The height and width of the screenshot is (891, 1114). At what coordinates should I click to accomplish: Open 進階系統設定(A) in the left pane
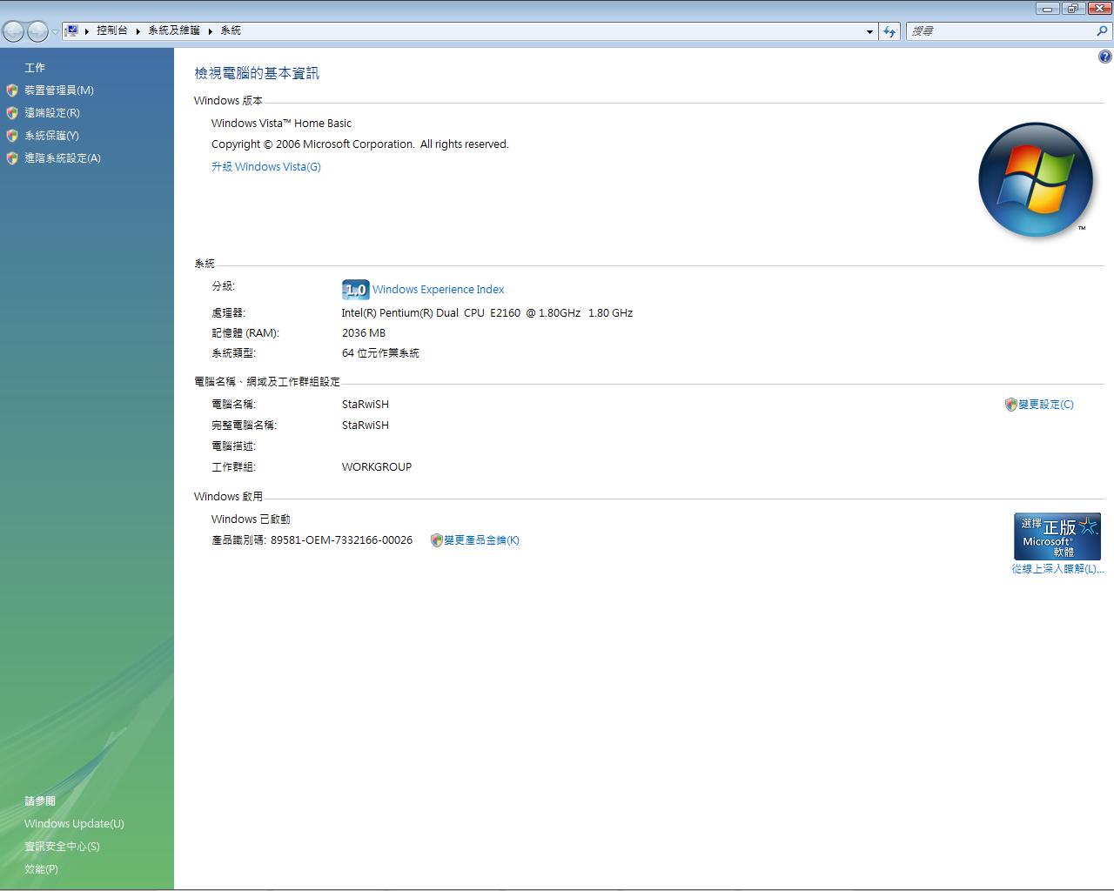click(63, 158)
